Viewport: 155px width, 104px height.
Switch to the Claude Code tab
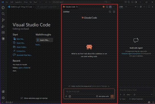click(x=70, y=7)
